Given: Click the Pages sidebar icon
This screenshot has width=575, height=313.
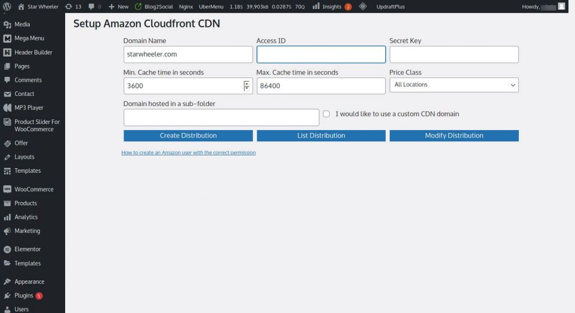Looking at the screenshot, I should click(7, 66).
